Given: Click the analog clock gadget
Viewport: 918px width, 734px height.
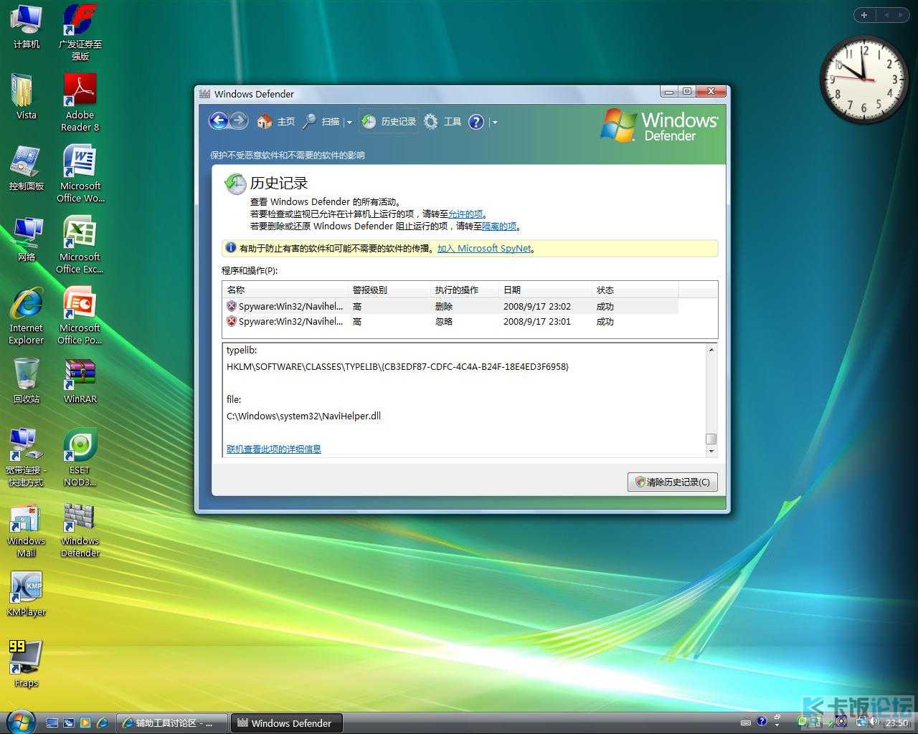Looking at the screenshot, I should click(x=863, y=78).
